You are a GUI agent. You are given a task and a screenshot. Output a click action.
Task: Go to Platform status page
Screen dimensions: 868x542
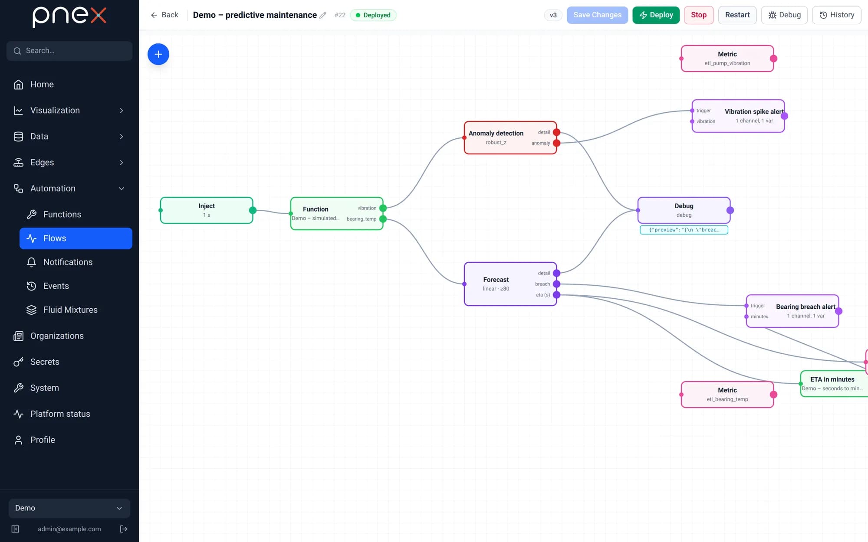click(x=69, y=414)
